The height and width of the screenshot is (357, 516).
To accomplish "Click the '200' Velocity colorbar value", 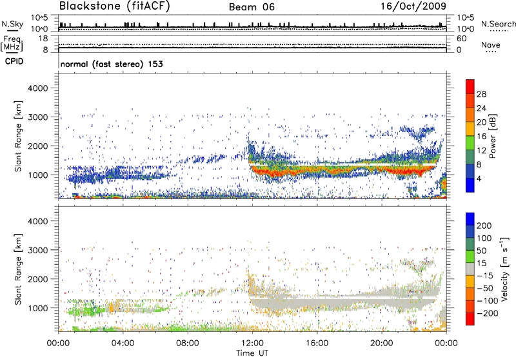I will 484,226.
